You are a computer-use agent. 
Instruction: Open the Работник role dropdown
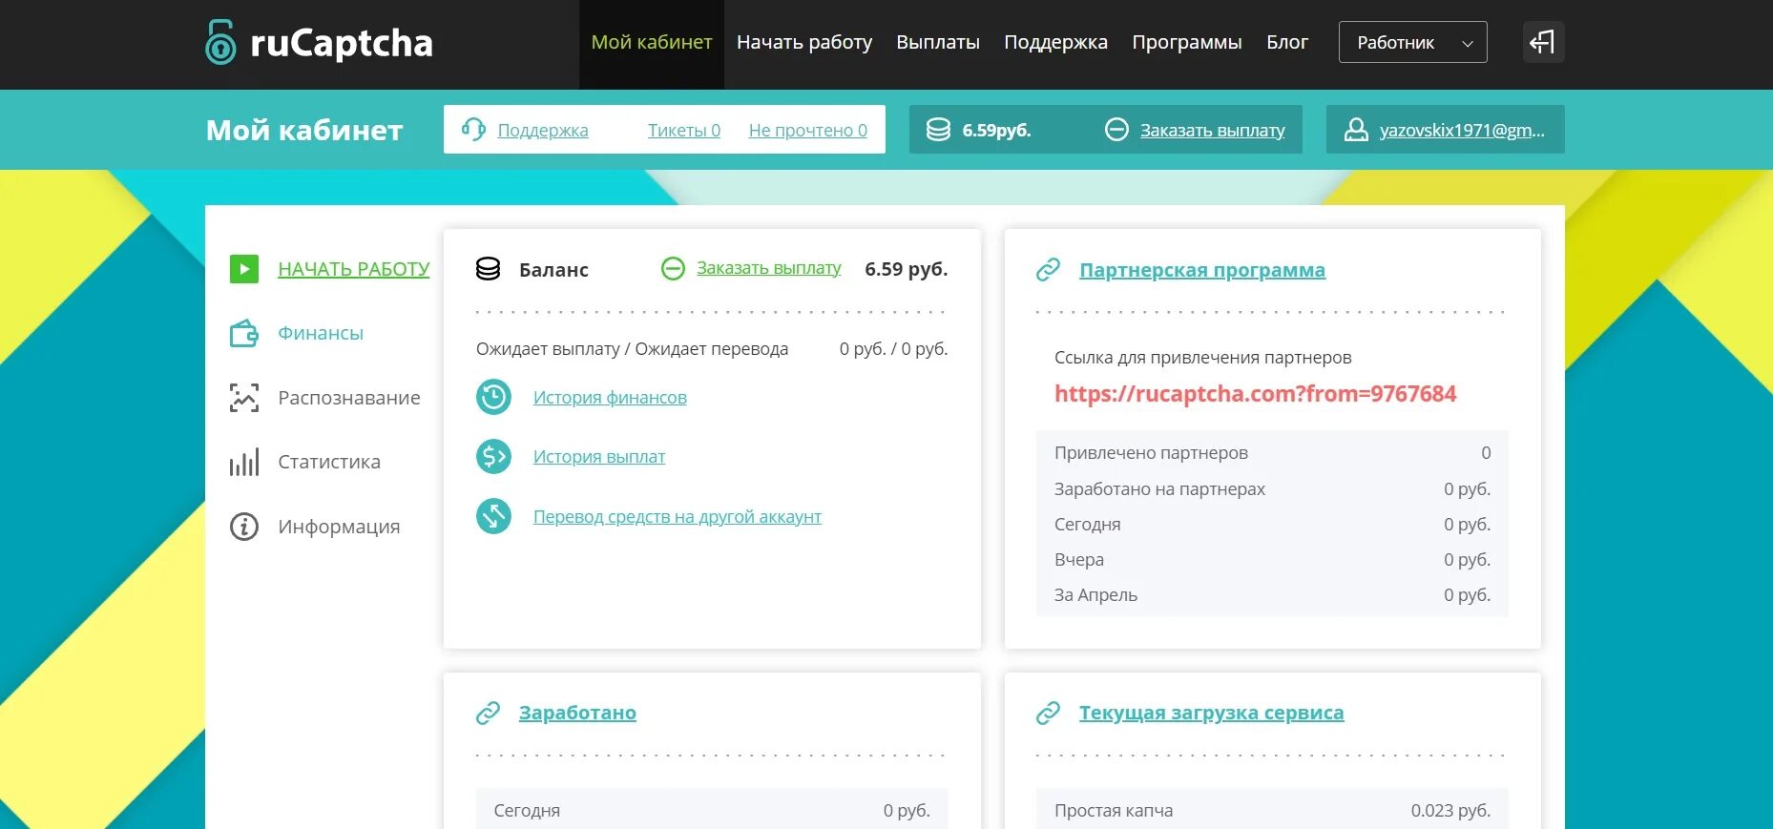click(x=1412, y=42)
